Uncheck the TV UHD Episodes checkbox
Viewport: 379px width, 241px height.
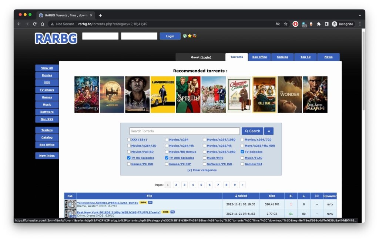pyautogui.click(x=167, y=158)
